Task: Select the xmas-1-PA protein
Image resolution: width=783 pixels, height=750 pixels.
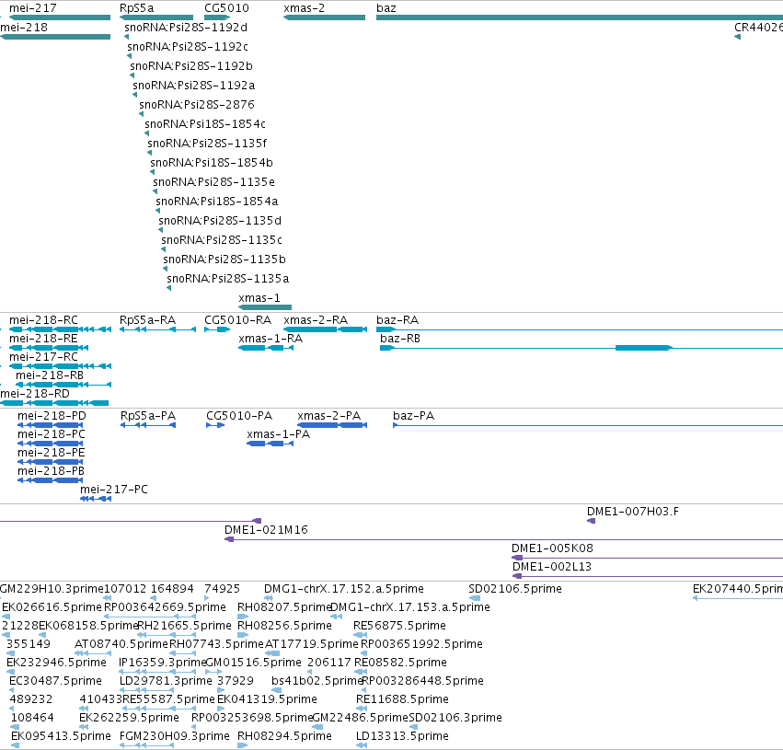Action: click(271, 444)
